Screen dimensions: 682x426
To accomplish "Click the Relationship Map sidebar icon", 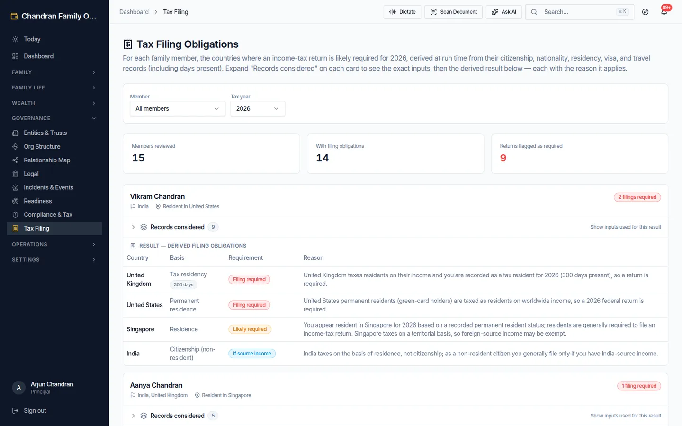I will tap(15, 160).
